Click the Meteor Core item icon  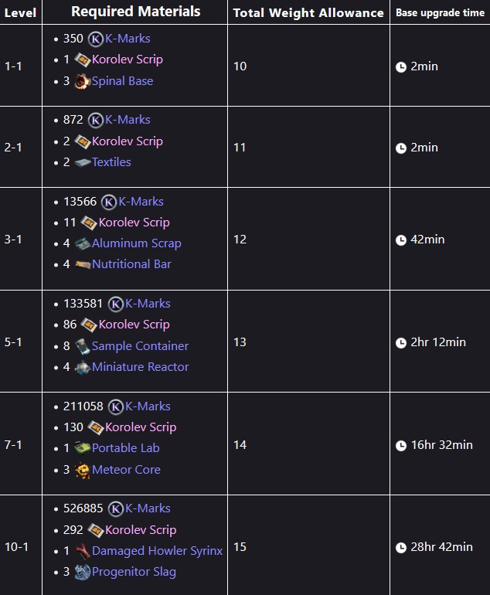click(83, 470)
